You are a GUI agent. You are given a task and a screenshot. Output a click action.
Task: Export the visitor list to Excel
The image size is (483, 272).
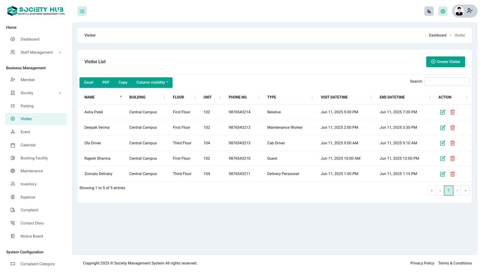click(x=88, y=83)
